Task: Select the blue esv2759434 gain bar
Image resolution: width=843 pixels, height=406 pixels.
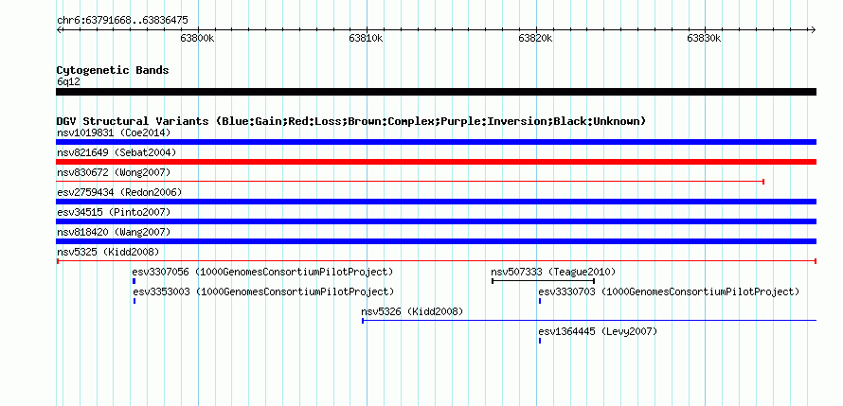Action: pos(436,202)
